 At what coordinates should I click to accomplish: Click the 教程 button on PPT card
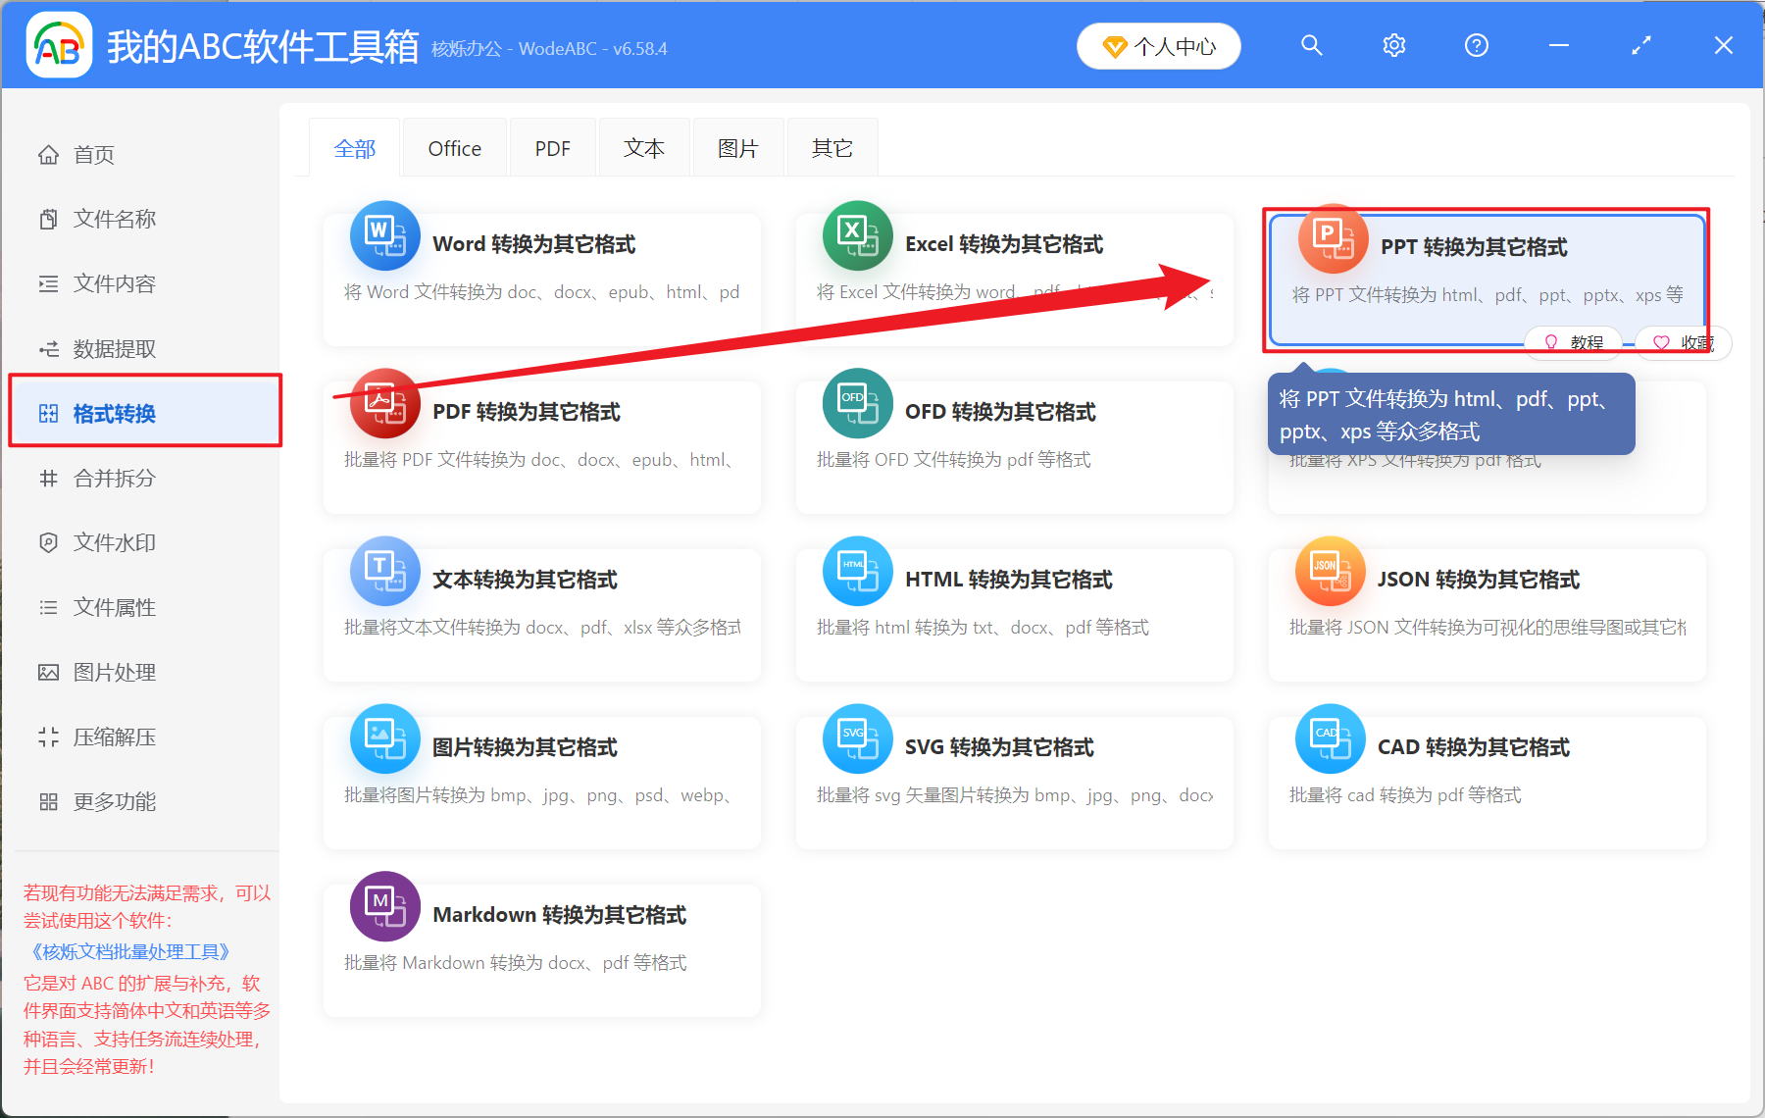click(1573, 342)
